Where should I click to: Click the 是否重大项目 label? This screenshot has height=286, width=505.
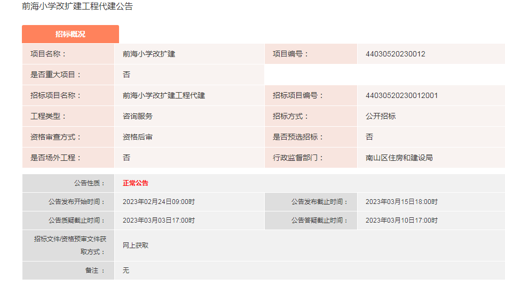coord(56,75)
